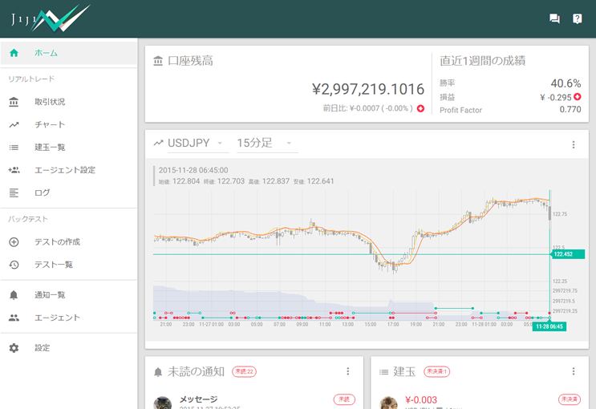Click the home icon in sidebar
596x409 pixels.
click(x=14, y=53)
